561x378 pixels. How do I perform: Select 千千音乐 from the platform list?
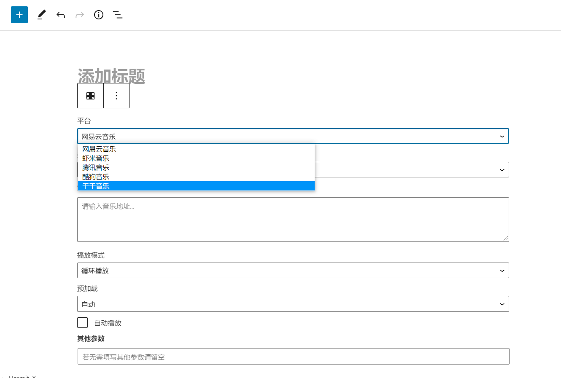tap(196, 186)
